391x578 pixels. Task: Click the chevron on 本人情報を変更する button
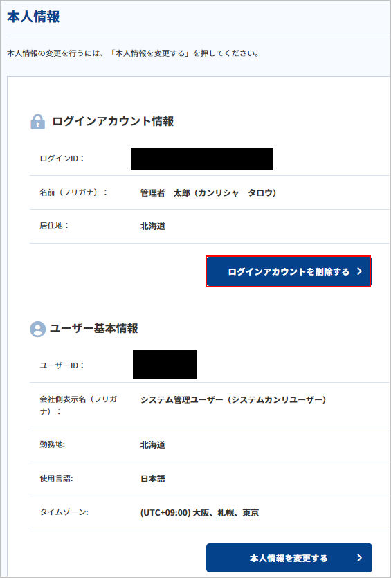pyautogui.click(x=360, y=558)
